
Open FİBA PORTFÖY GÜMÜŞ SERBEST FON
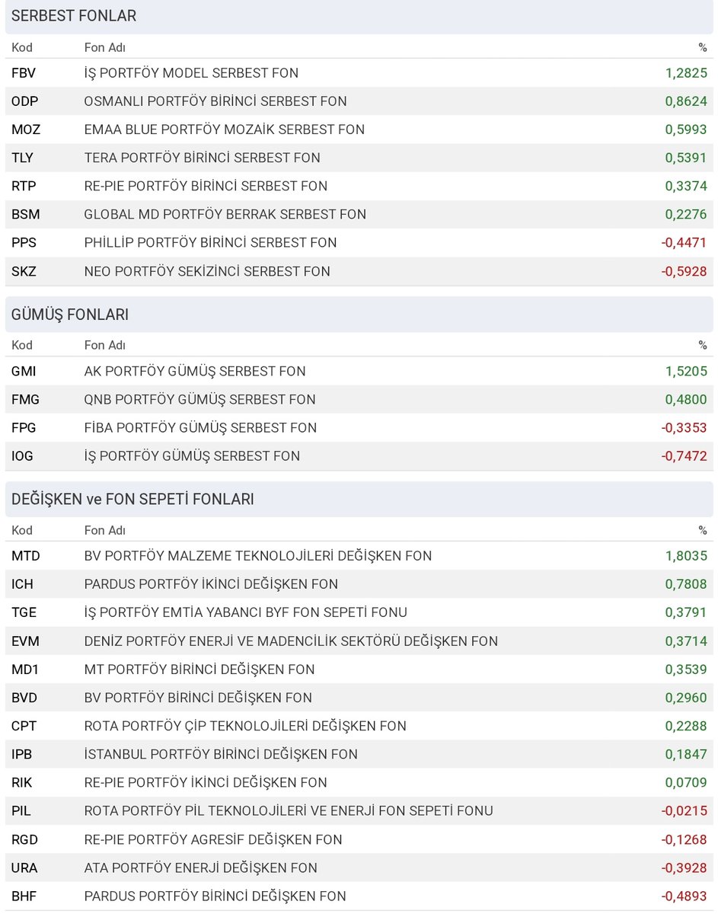pyautogui.click(x=200, y=428)
